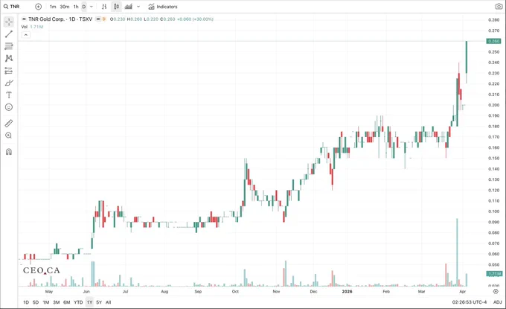This screenshot has width=506, height=309.
Task: Open the forecasting and measurement tool
Action: coord(9,71)
